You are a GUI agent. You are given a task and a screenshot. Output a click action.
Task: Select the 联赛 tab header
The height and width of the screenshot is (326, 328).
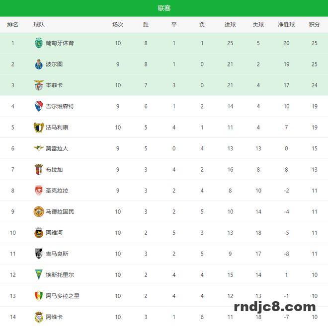pos(164,8)
